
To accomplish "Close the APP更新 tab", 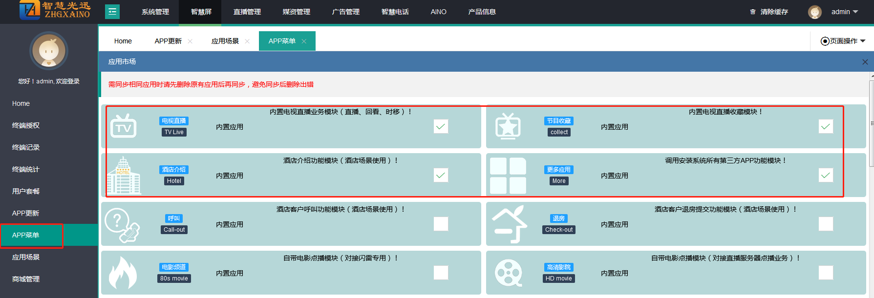I will 190,41.
